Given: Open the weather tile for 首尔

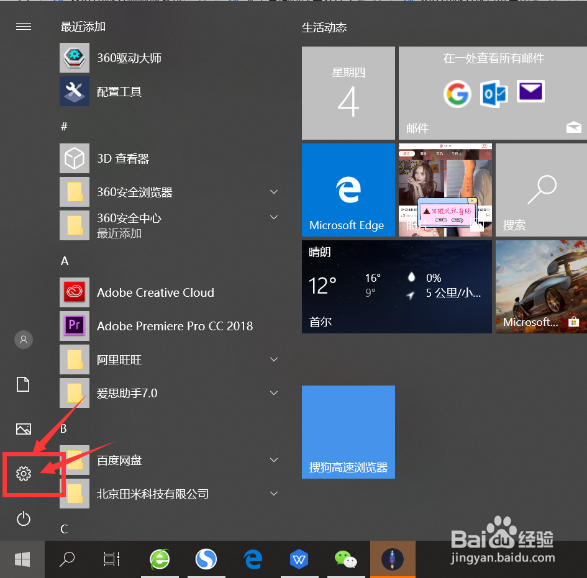Looking at the screenshot, I should (x=397, y=287).
